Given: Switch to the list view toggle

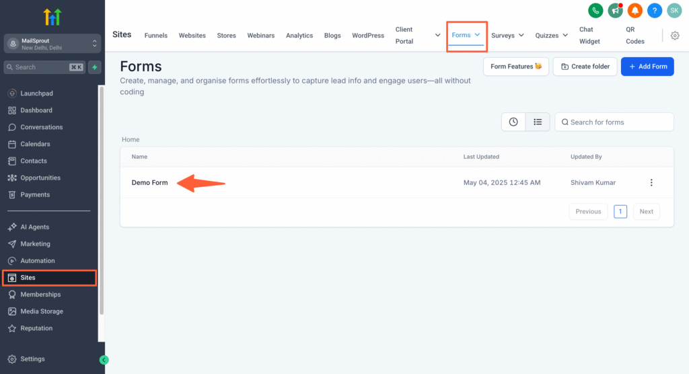Looking at the screenshot, I should tap(538, 122).
